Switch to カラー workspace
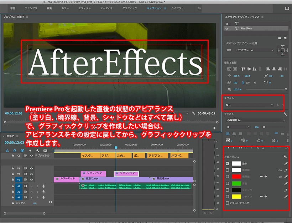Viewport: 292px width, 223px height. (x=65, y=9)
